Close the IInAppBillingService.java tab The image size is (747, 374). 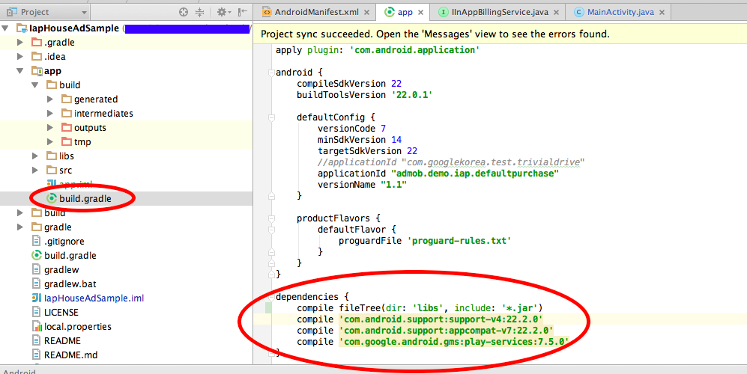click(556, 13)
